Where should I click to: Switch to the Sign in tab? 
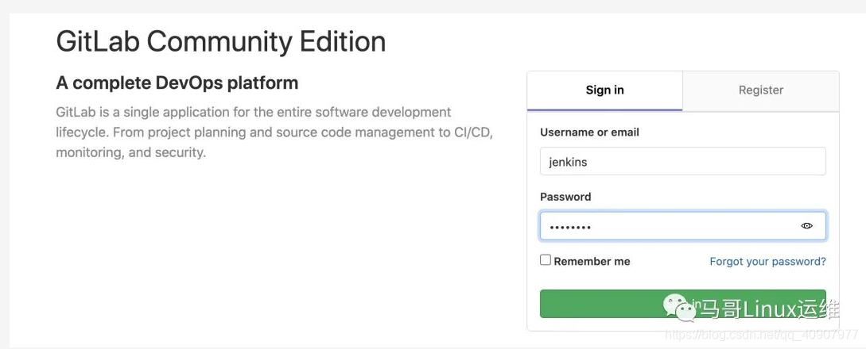pyautogui.click(x=604, y=90)
